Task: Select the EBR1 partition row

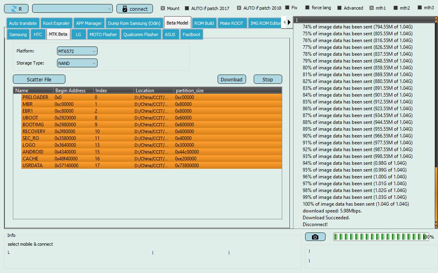Action: 151,111
